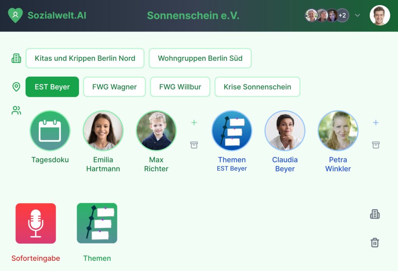The width and height of the screenshot is (398, 271).
Task: Select the EST Beyer location tab
Action: pos(52,87)
